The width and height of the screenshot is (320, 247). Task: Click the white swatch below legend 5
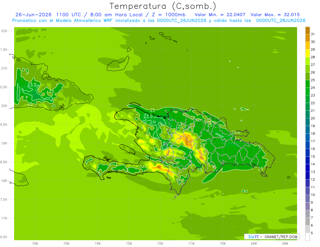coord(307,237)
